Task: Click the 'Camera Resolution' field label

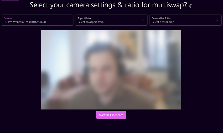Action: click(x=162, y=18)
